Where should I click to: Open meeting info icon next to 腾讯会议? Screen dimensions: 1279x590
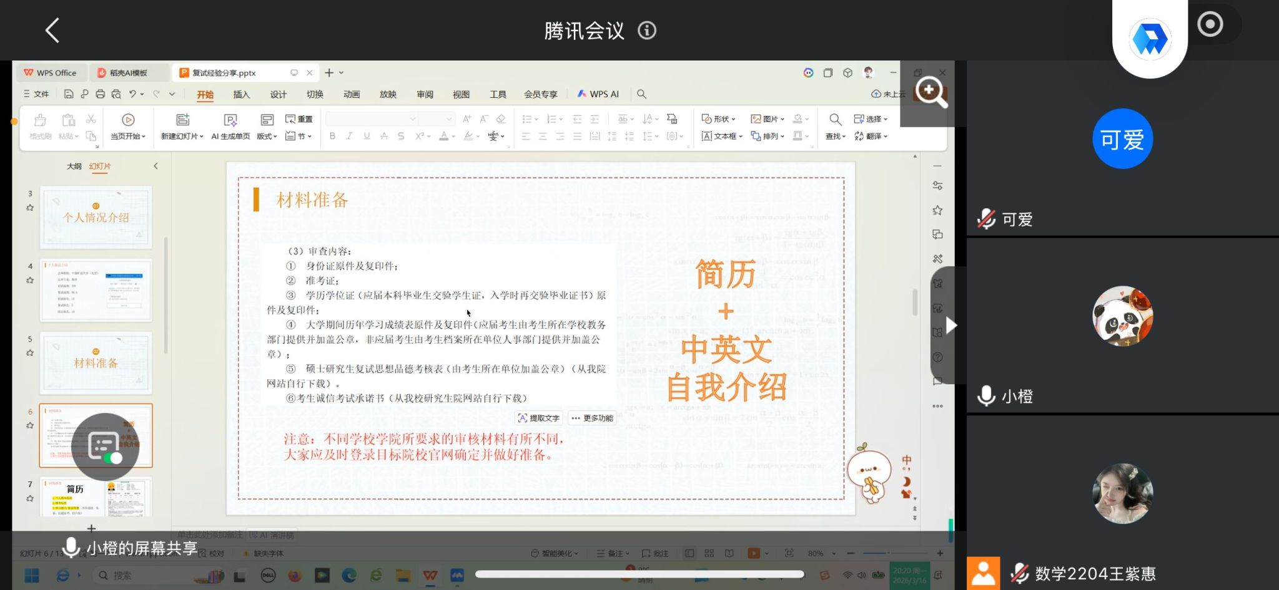647,30
